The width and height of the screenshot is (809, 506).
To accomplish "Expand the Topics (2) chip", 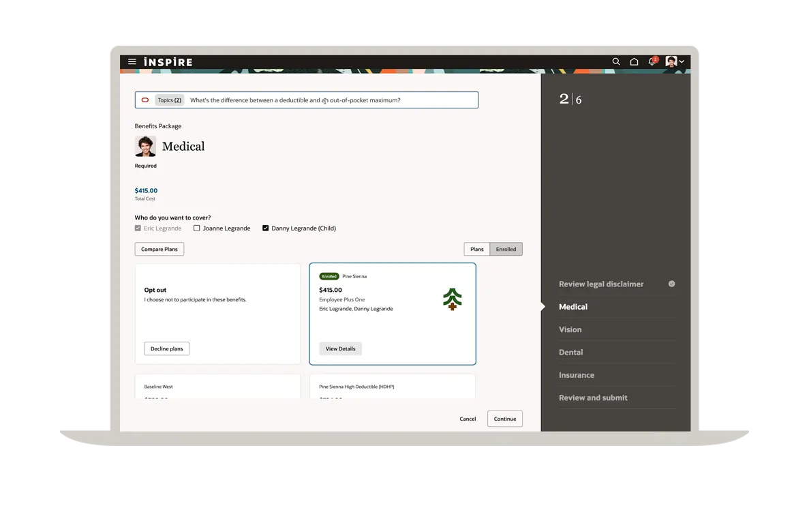I will click(x=169, y=100).
